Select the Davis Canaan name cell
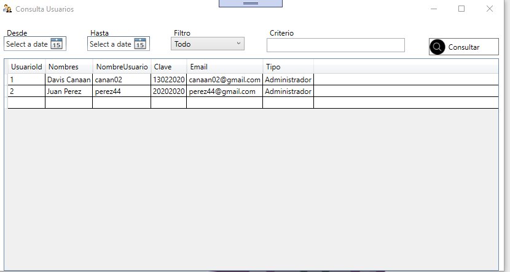510x272 pixels. [69, 80]
